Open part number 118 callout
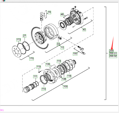The image size is (119, 113). [x=69, y=76]
